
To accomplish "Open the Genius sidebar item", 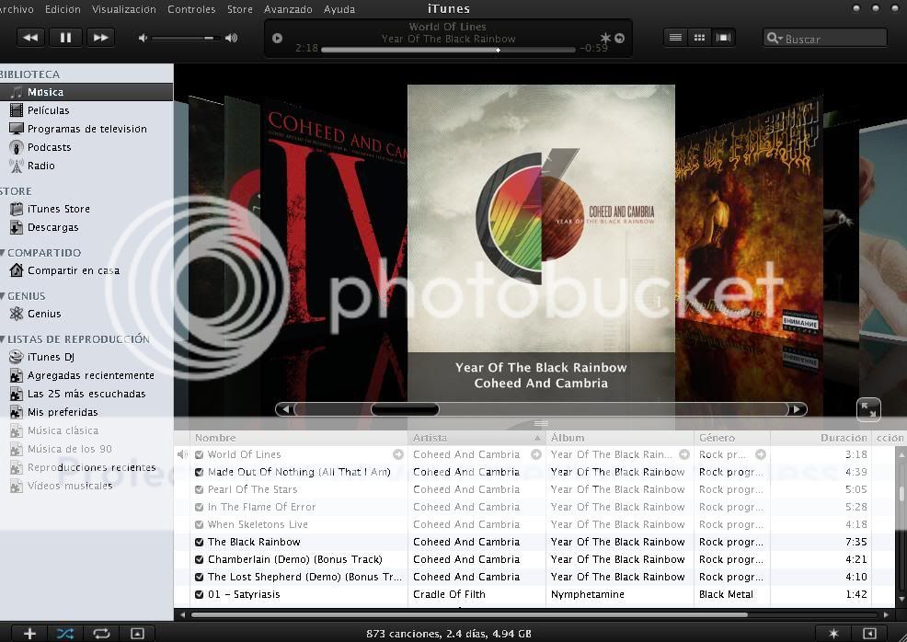I will (x=44, y=314).
